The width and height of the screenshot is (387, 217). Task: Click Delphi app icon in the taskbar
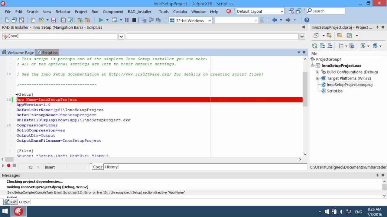click(x=18, y=212)
